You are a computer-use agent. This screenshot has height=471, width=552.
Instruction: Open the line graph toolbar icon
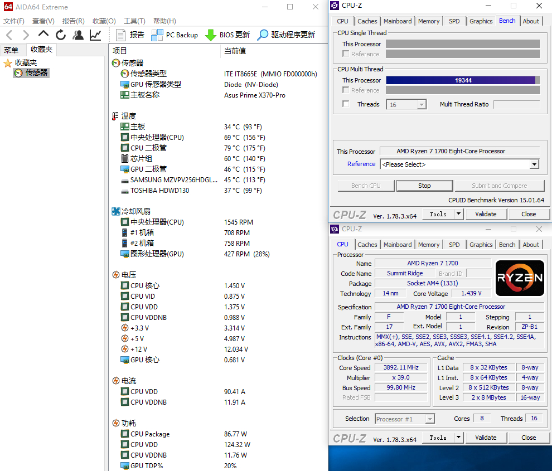[x=95, y=35]
